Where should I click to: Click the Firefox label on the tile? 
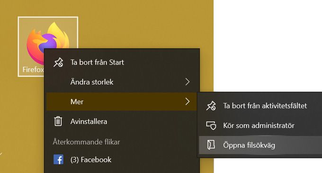[33, 69]
